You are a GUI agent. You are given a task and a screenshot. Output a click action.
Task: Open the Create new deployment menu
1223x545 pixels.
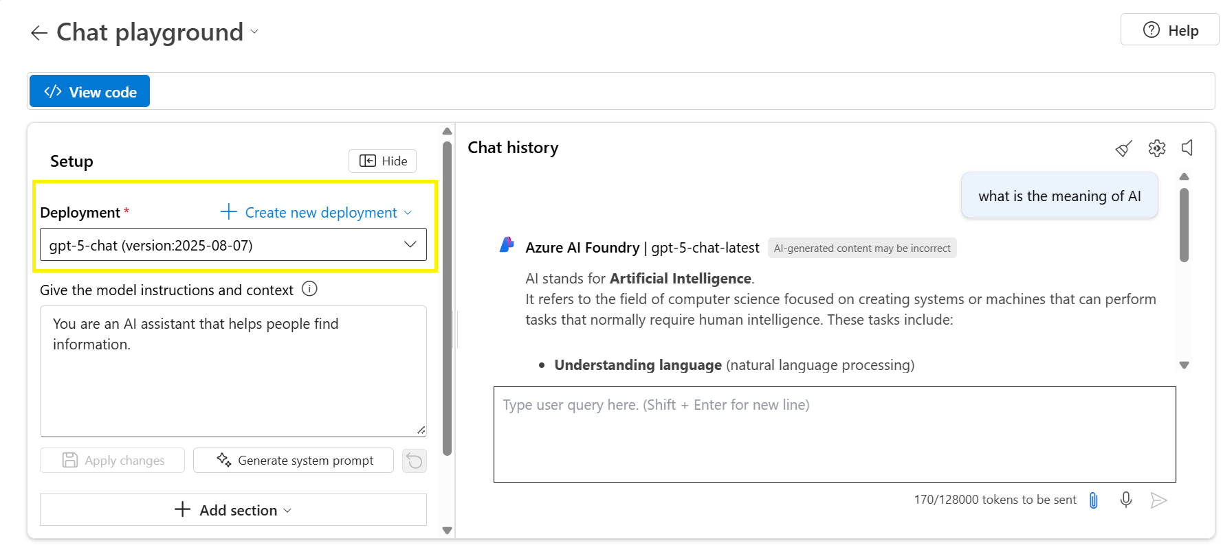(x=316, y=212)
